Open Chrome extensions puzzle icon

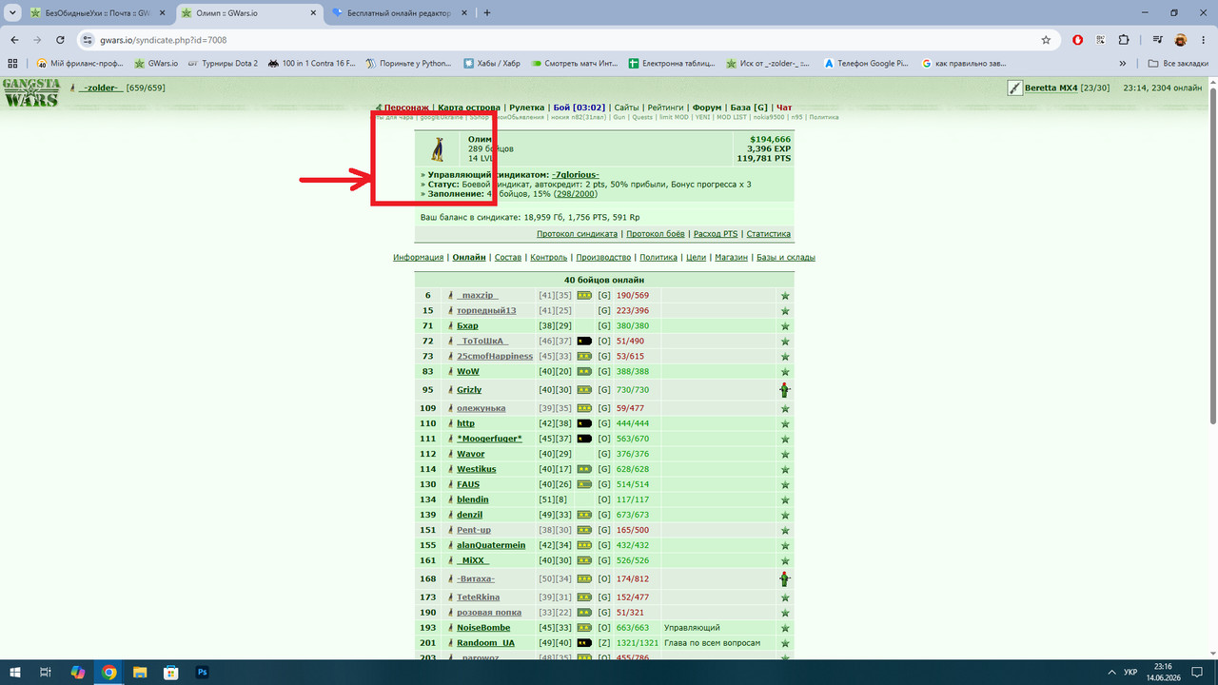pos(1124,40)
